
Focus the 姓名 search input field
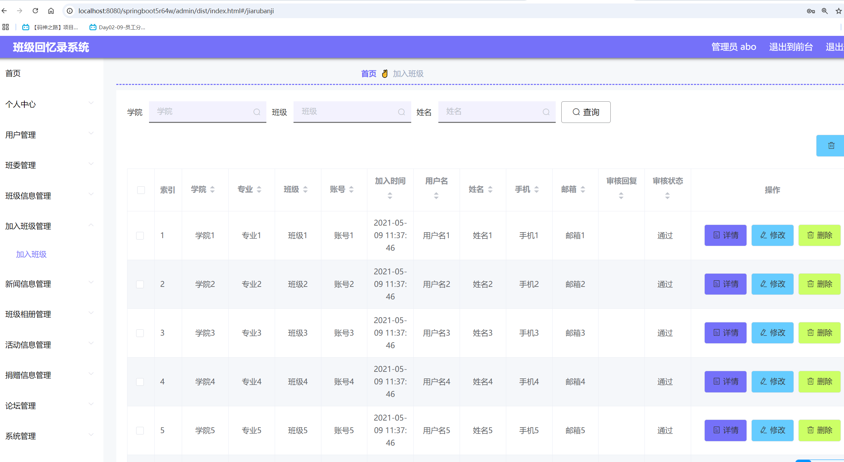click(497, 112)
